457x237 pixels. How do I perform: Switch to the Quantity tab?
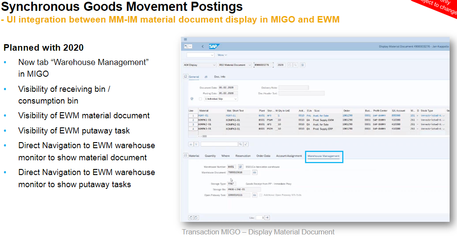point(210,156)
